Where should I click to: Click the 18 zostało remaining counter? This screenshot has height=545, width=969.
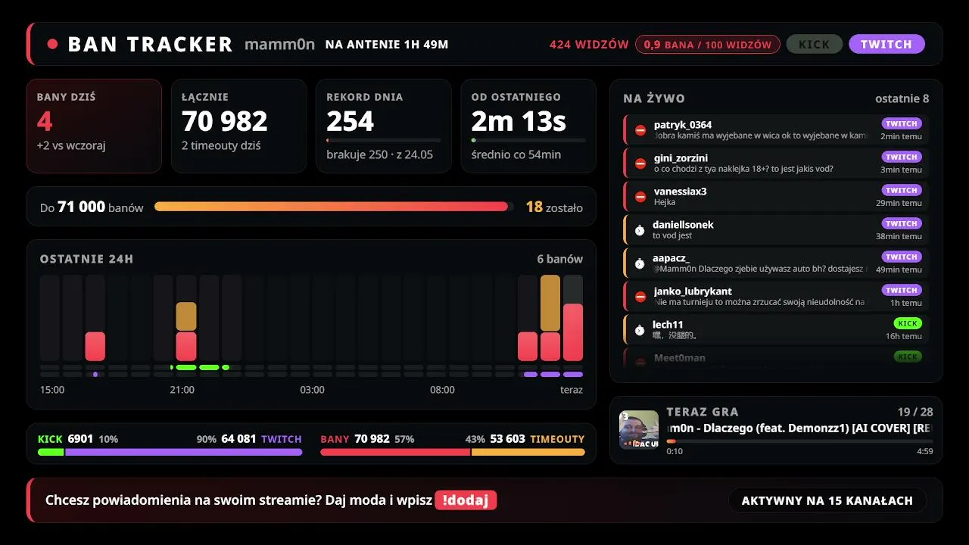tap(554, 207)
